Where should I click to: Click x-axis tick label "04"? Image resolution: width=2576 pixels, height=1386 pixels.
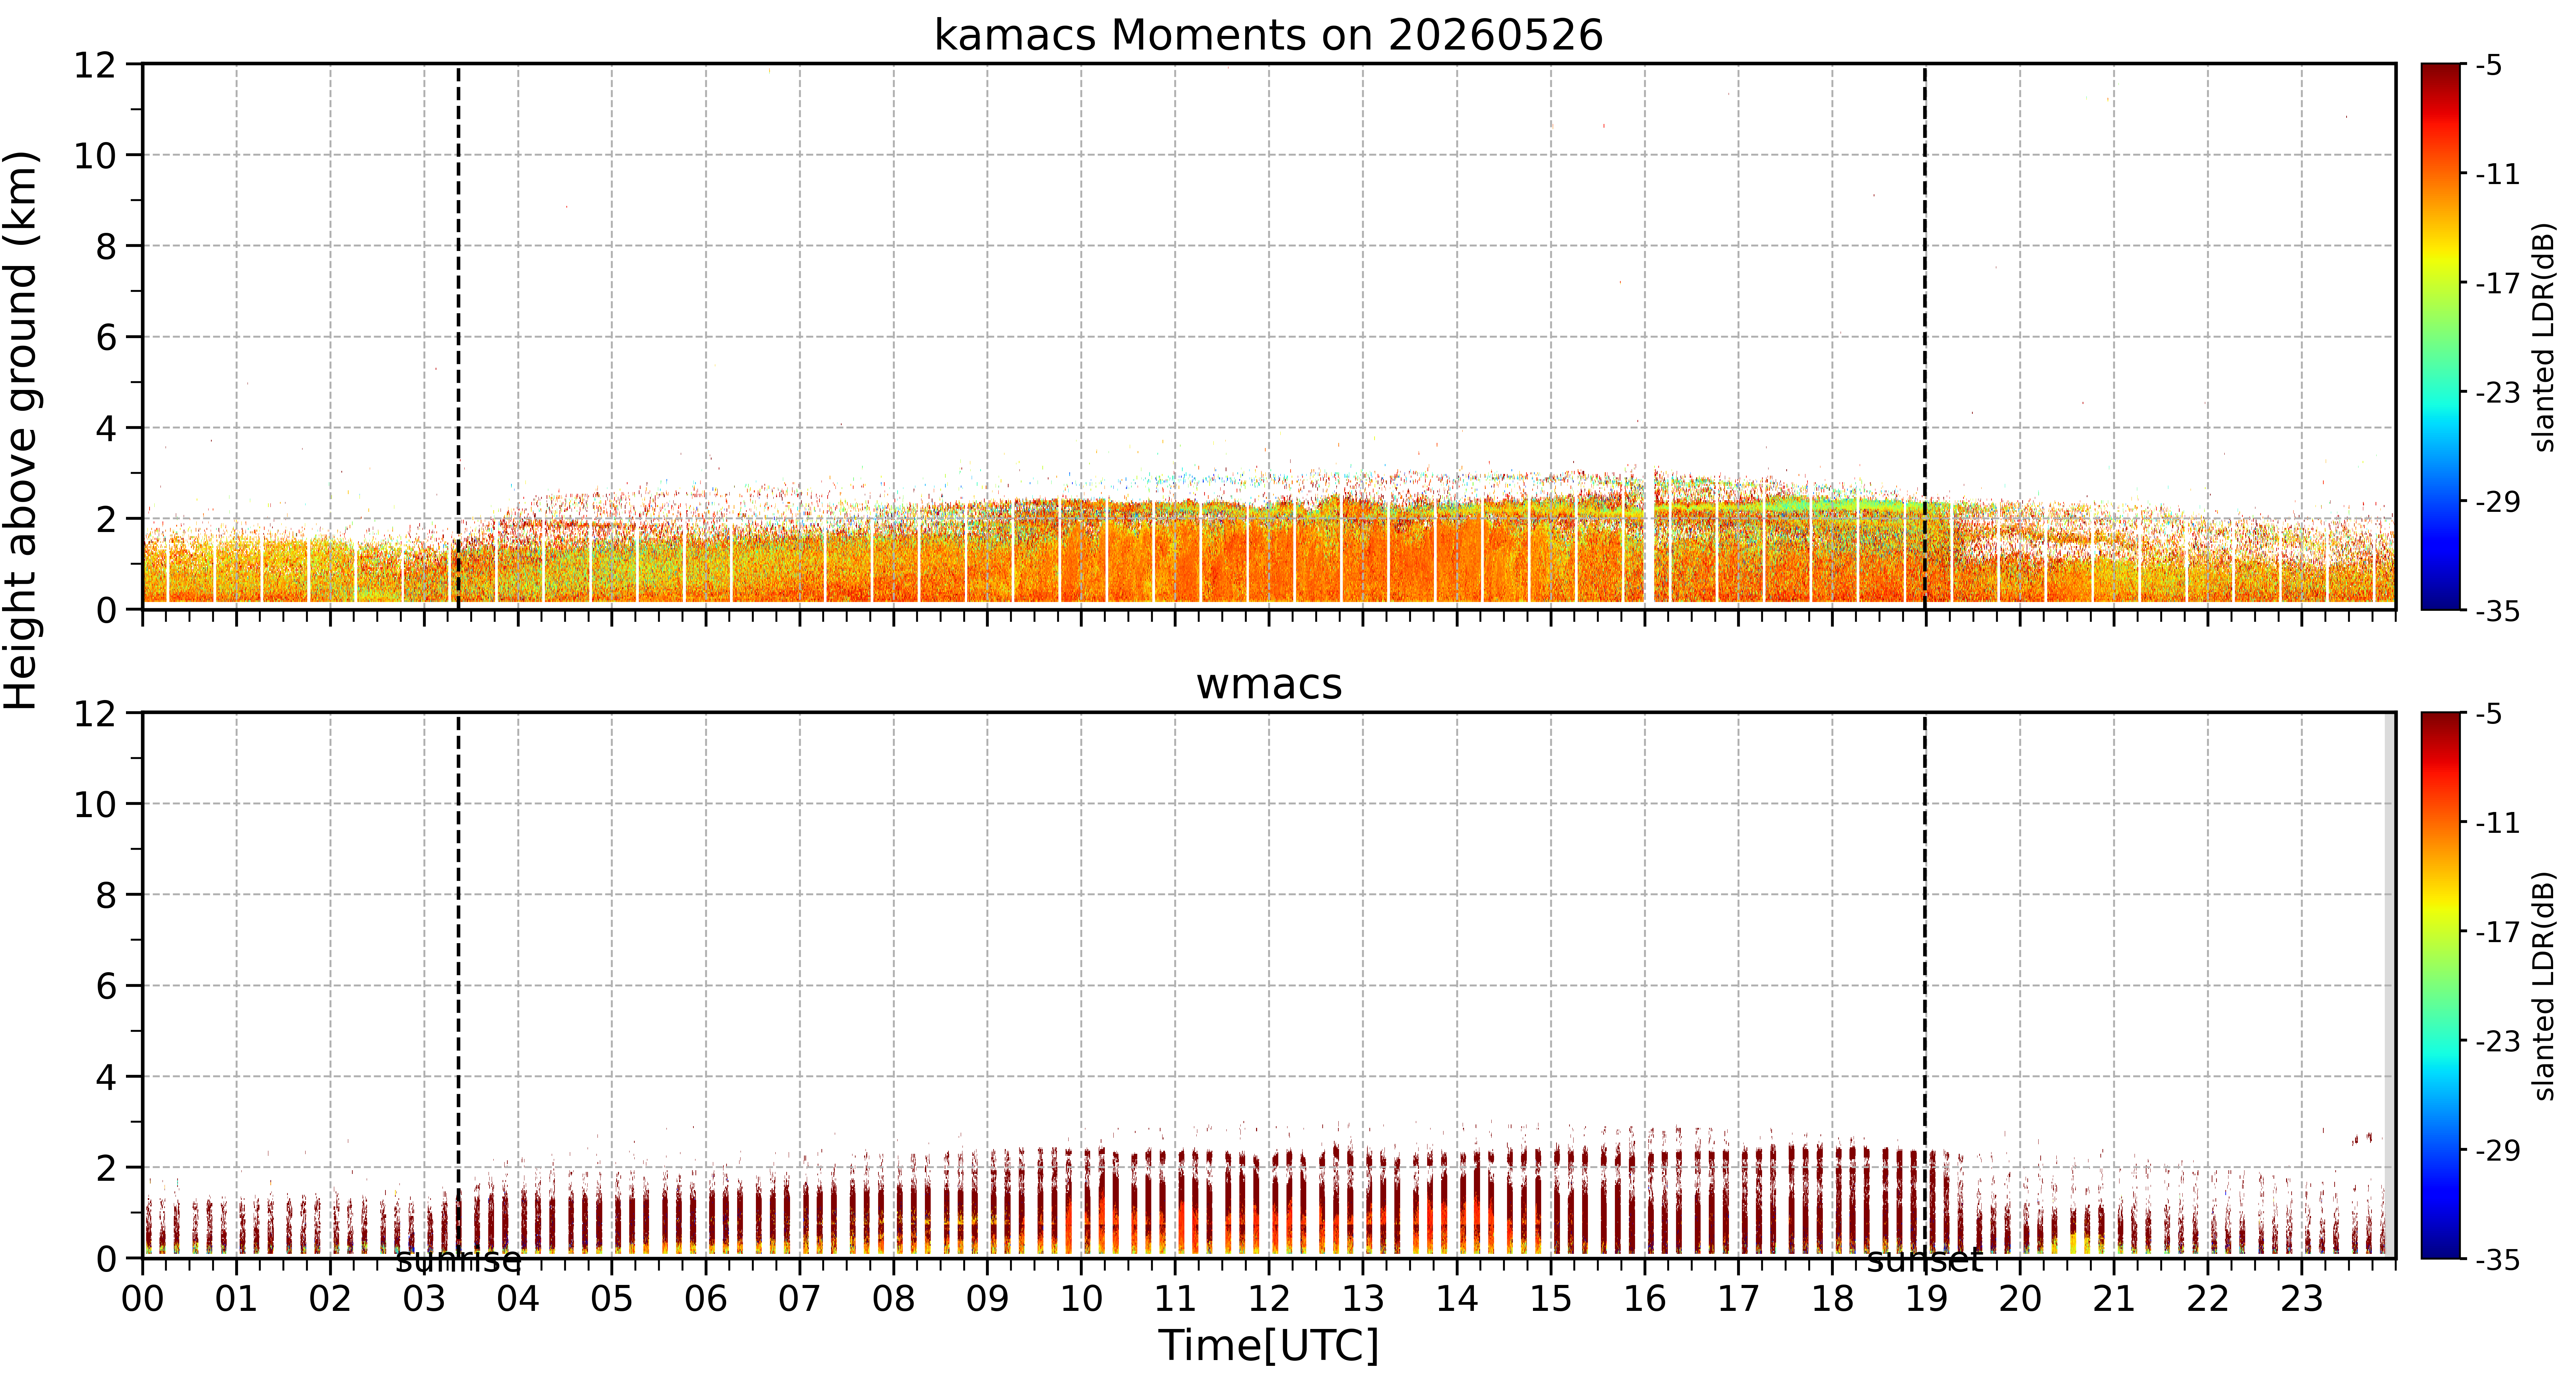click(x=518, y=1299)
